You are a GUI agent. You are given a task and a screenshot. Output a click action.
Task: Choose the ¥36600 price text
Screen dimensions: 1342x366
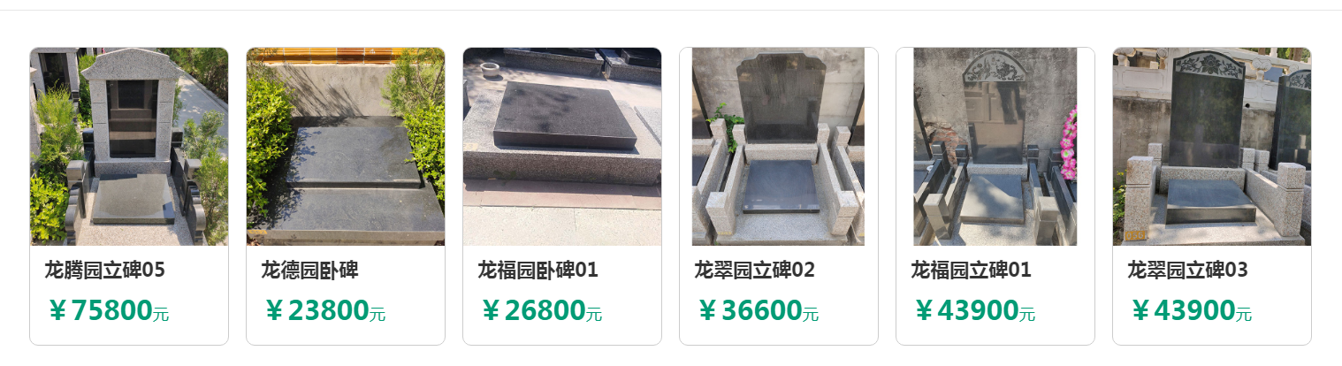[x=758, y=311]
